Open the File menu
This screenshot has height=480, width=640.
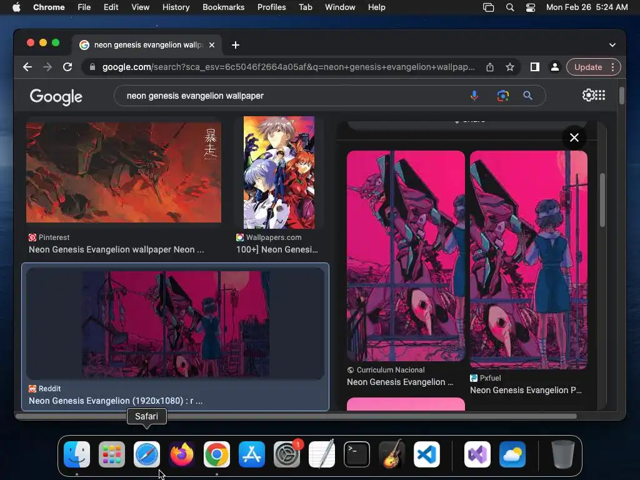[x=84, y=7]
